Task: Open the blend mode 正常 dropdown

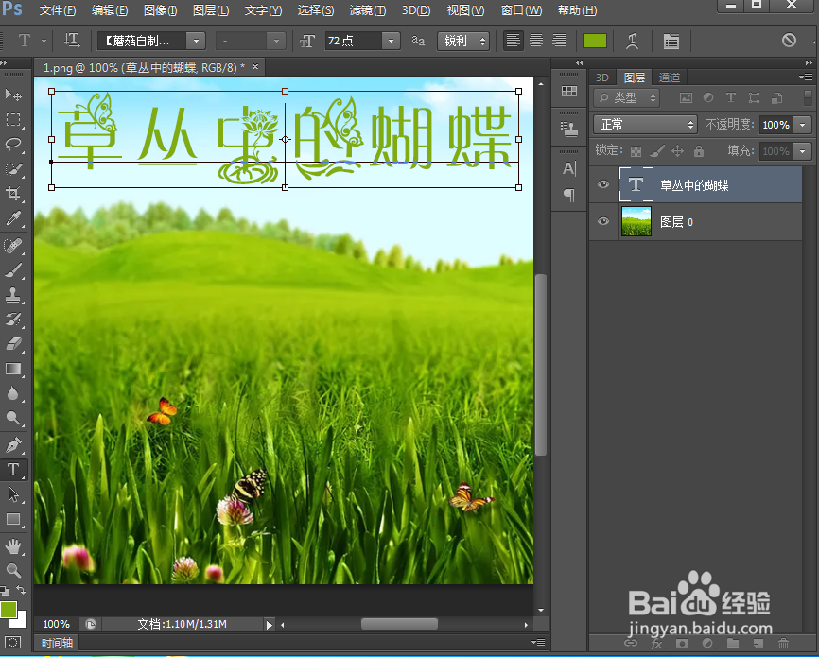Action: 645,124
